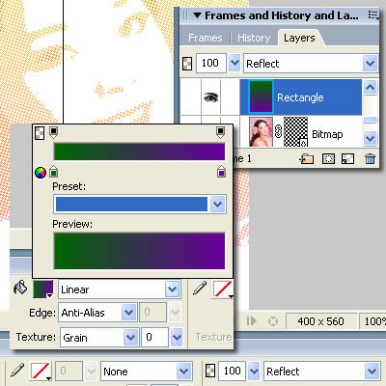
Task: Click the link icon on the Bitmap layer
Action: [x=278, y=132]
